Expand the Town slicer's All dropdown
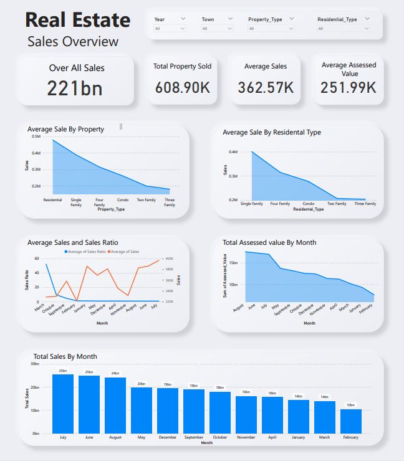This screenshot has width=404, height=461. pos(217,28)
